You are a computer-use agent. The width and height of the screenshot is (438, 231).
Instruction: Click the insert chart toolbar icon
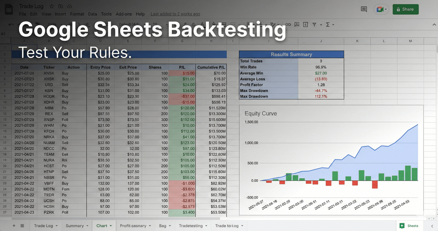point(306,25)
